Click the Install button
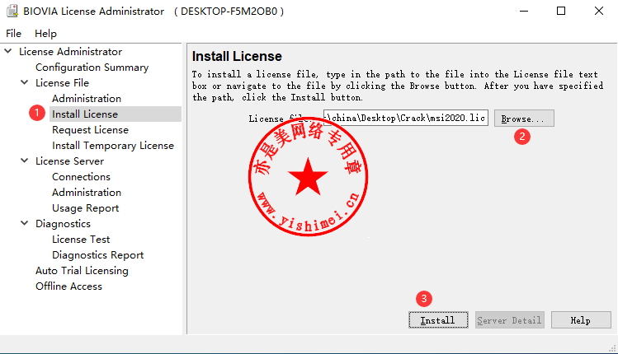This screenshot has width=618, height=354. (438, 320)
